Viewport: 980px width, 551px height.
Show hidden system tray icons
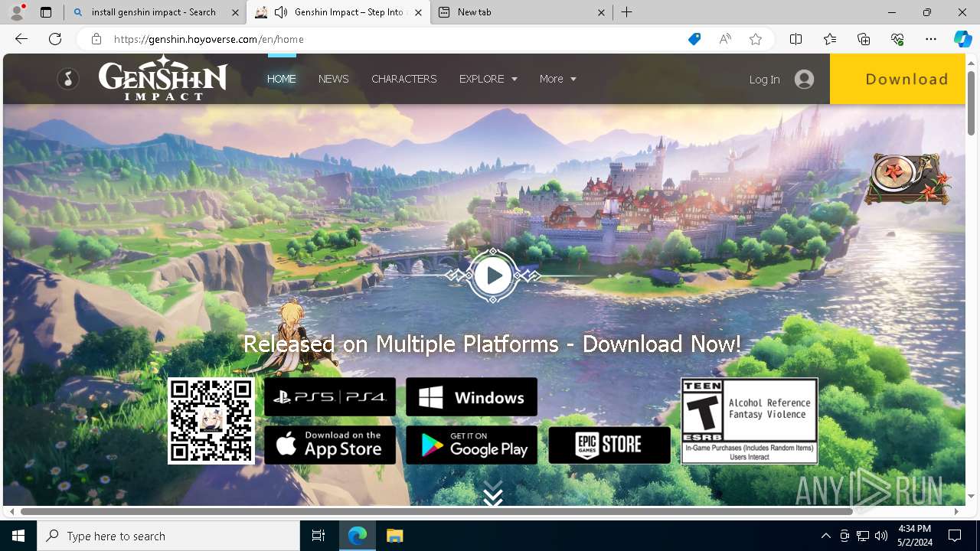825,536
